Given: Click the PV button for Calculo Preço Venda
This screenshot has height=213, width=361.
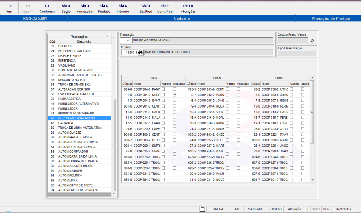Looking at the screenshot, I should point(312,40).
